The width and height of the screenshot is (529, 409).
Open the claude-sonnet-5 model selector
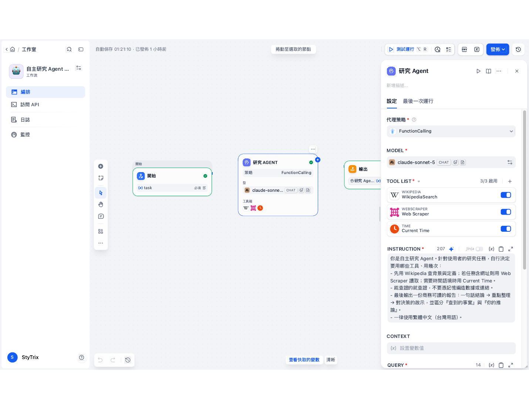coord(451,162)
